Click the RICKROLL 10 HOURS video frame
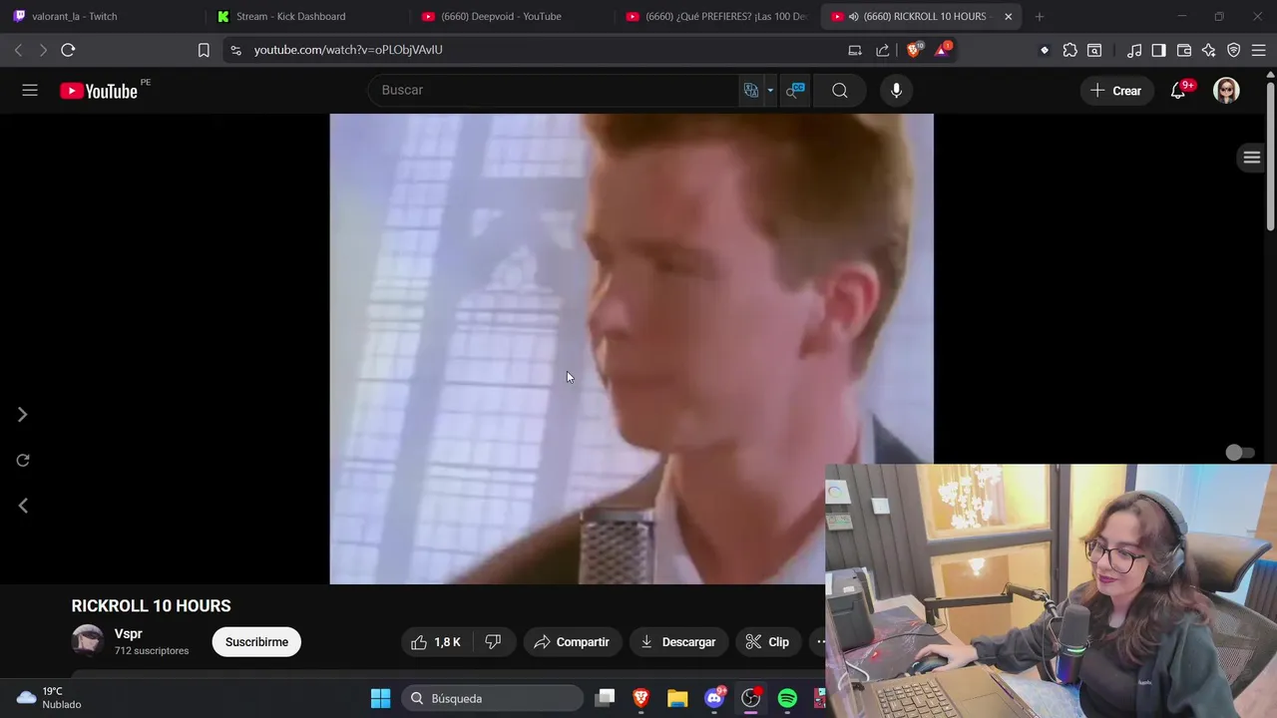This screenshot has width=1277, height=718. [x=632, y=348]
